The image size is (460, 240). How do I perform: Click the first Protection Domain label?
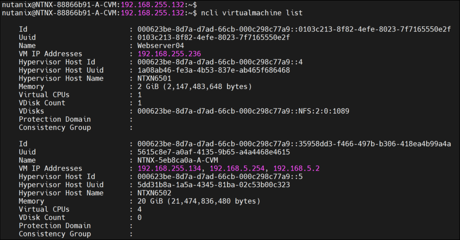pos(54,119)
